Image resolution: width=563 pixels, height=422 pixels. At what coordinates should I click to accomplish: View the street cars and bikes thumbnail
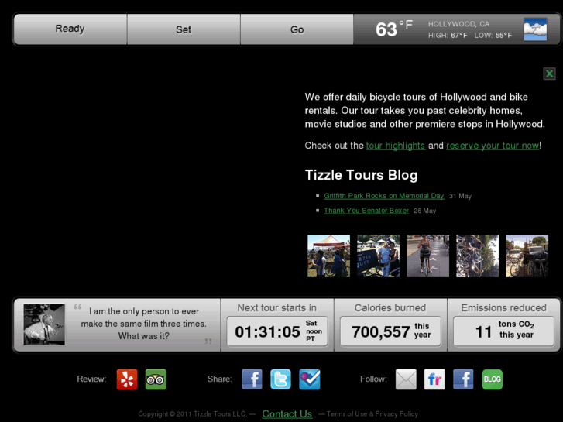tap(527, 256)
